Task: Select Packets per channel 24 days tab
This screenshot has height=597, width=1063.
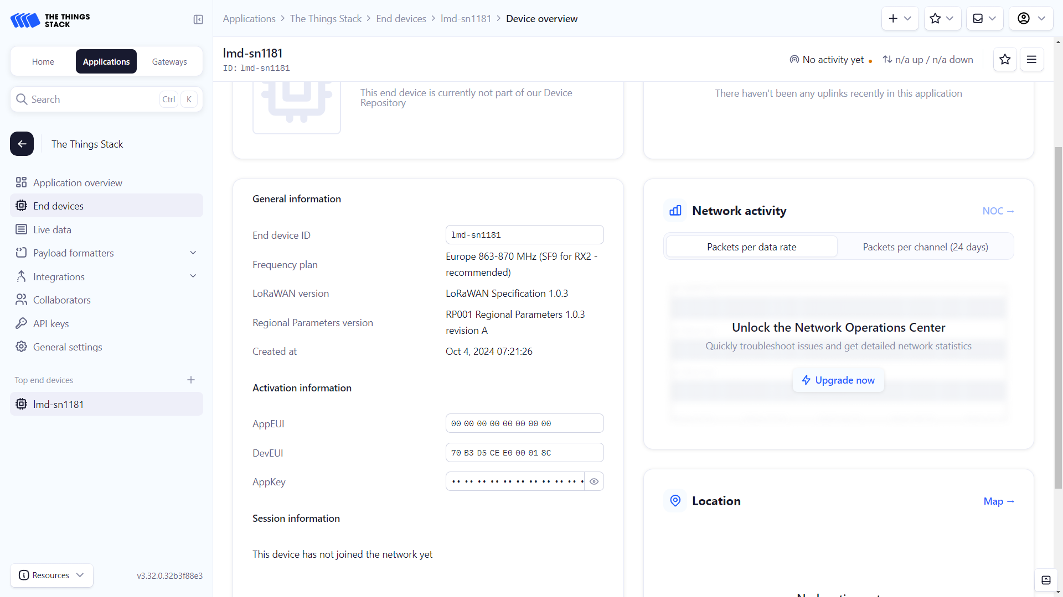Action: coord(925,247)
